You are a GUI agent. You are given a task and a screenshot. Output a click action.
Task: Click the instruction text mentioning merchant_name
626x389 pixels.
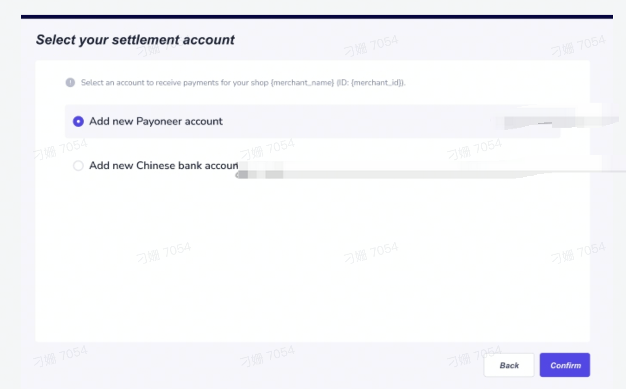pyautogui.click(x=243, y=82)
